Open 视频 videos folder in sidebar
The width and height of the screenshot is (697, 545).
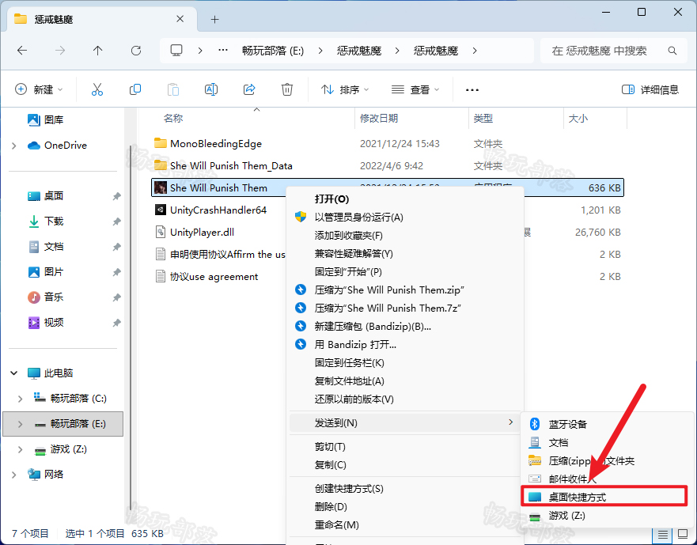[45, 322]
